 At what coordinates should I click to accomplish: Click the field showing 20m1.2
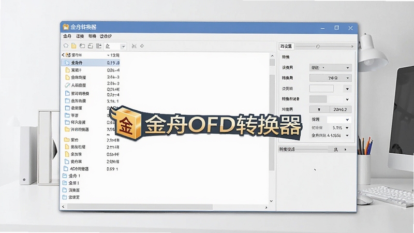click(341, 109)
